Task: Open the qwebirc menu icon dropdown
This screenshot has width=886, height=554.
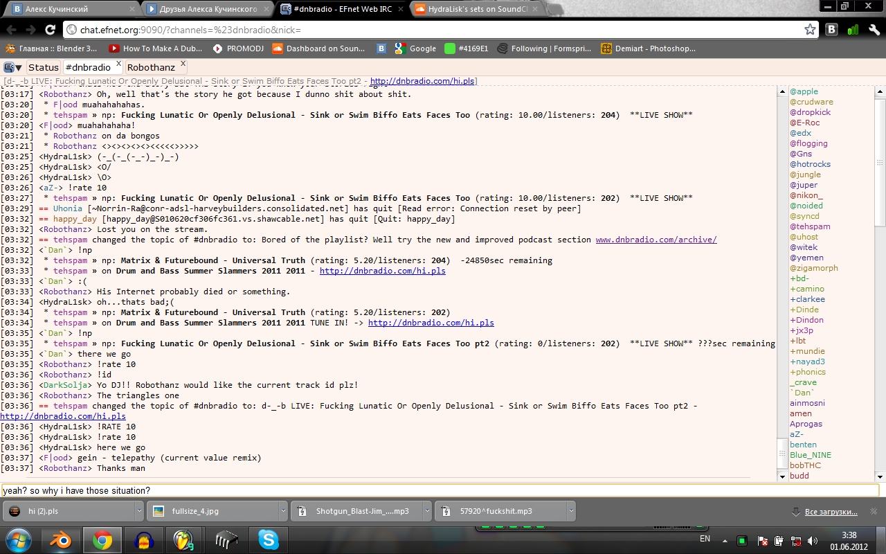Action: click(x=12, y=67)
